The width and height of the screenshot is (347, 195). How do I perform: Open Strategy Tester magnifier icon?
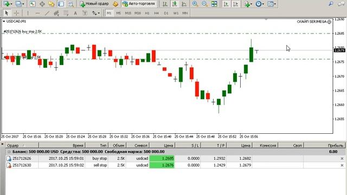point(70,4)
